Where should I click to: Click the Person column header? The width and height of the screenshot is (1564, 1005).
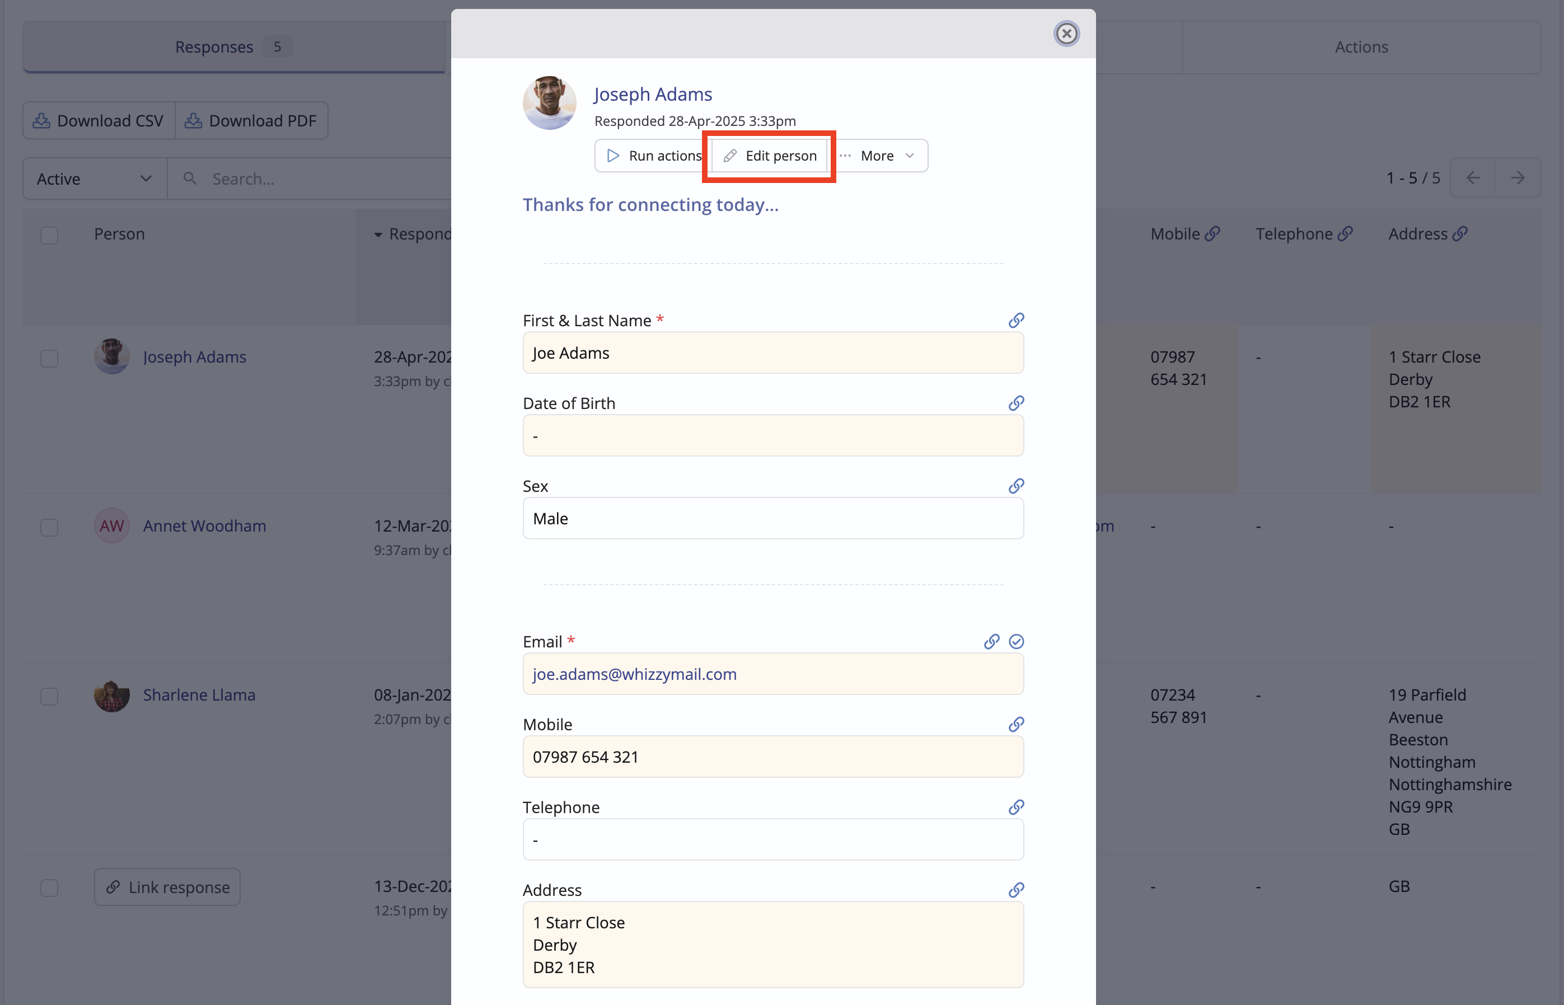point(119,234)
